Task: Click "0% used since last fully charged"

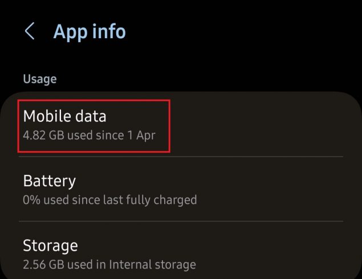Action: point(109,200)
